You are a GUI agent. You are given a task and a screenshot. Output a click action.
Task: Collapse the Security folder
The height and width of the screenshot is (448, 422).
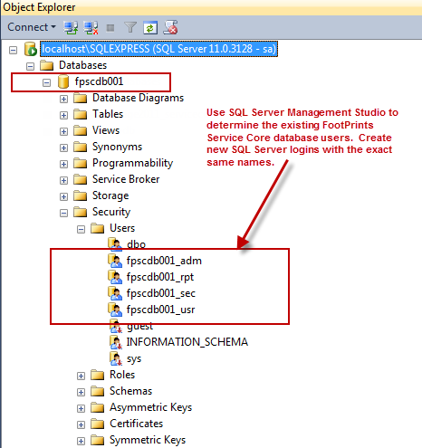[x=63, y=213]
